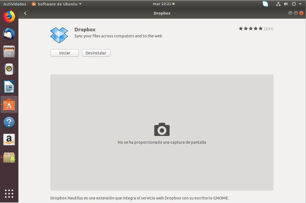Expand the system status menu arrow
Image resolution: width=306 pixels, height=203 pixels.
[x=300, y=4]
